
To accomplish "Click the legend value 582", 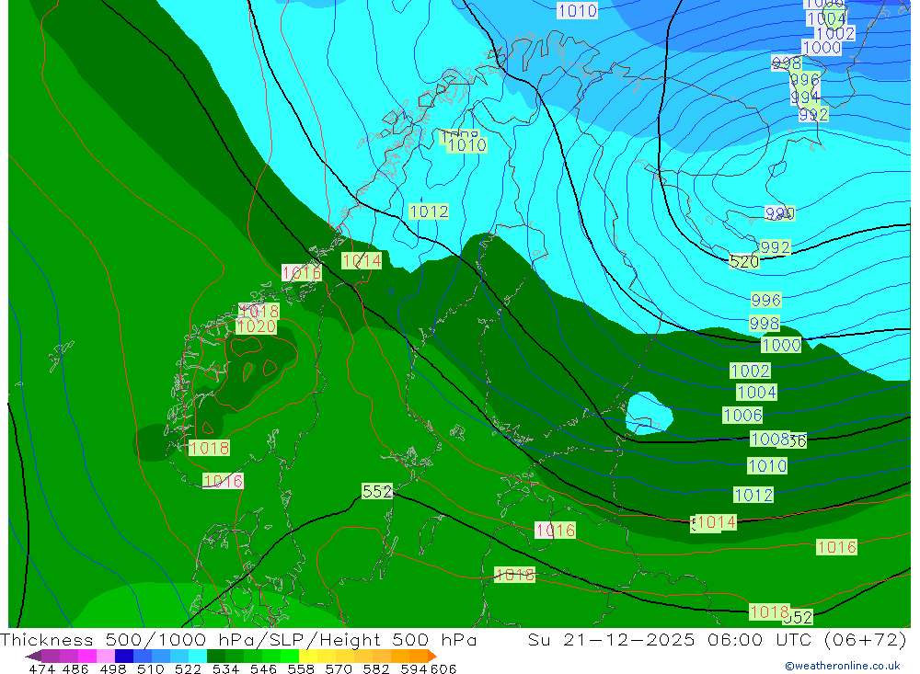I will [x=376, y=668].
